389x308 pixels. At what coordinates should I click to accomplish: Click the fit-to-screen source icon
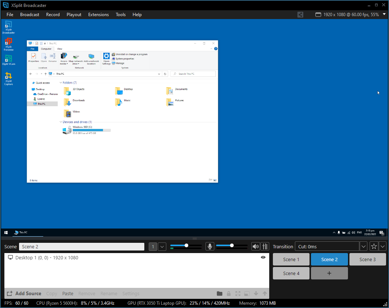pos(238,294)
